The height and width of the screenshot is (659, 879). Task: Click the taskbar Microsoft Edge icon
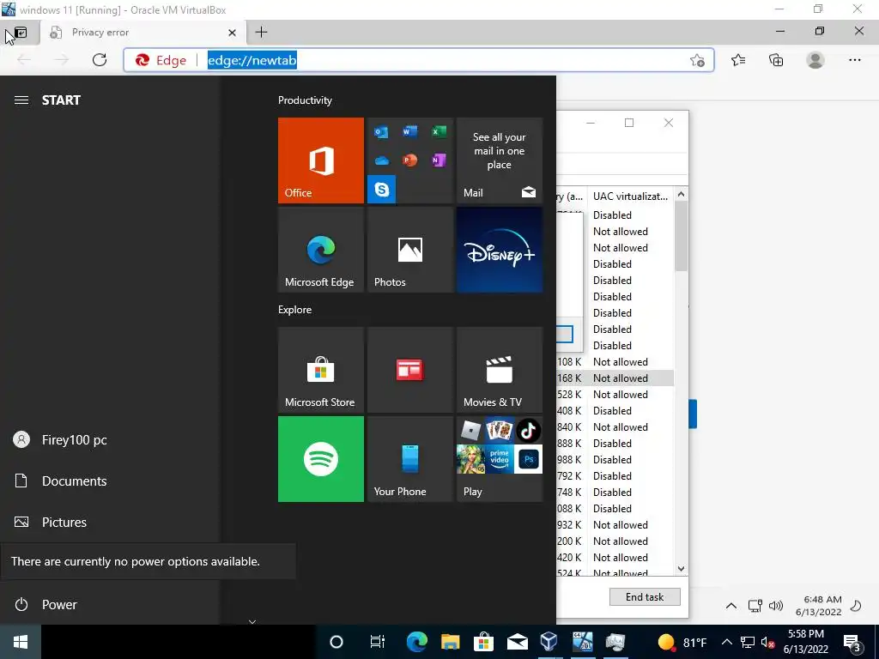pyautogui.click(x=416, y=642)
